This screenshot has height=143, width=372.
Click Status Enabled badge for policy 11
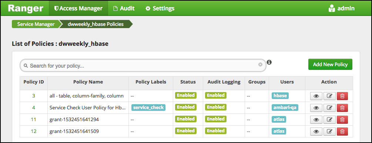(x=186, y=119)
